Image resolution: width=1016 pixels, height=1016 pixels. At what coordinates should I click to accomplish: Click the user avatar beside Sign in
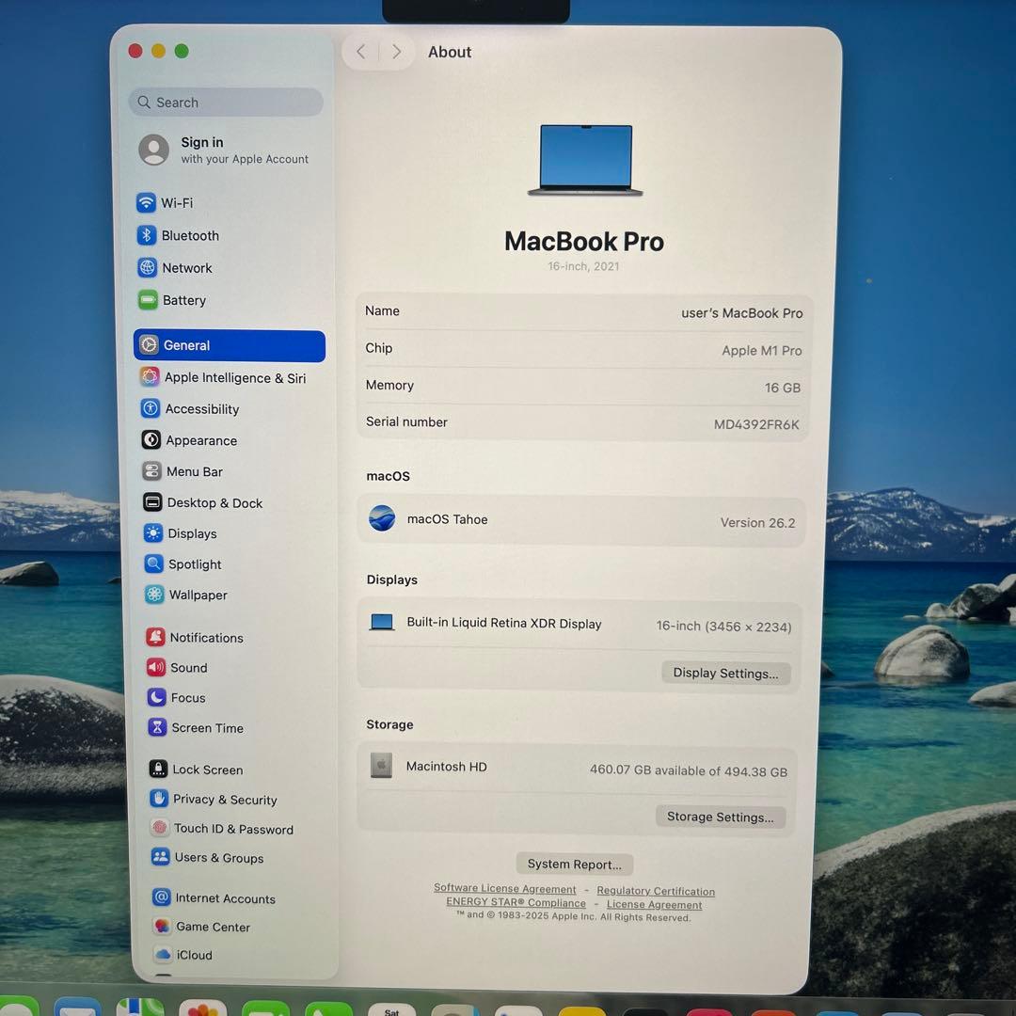tap(154, 150)
